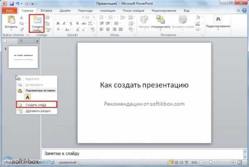Switch to Slide Sorter view
This screenshot has height=167, width=249.
pos(176,162)
